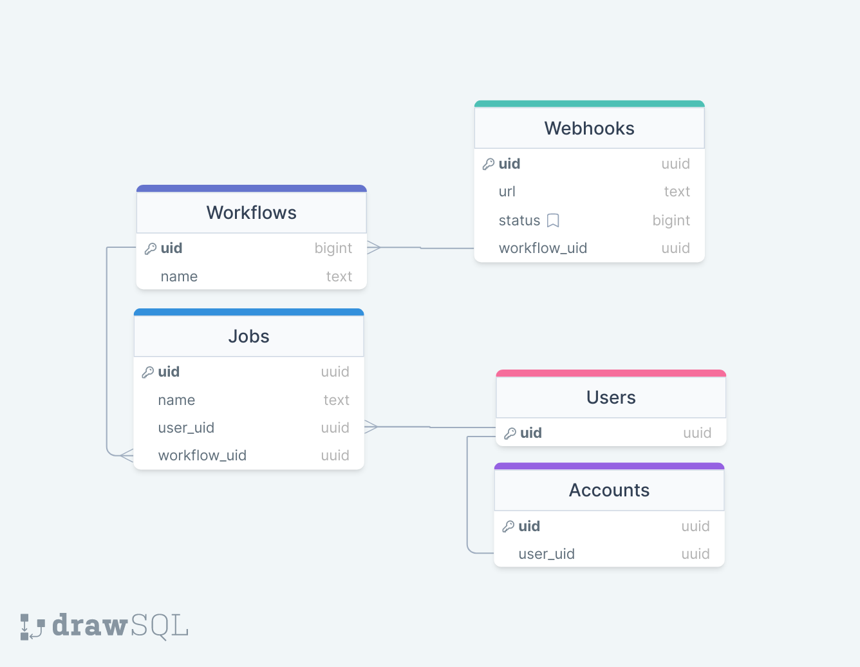Click the violet color bar atop Accounts
The height and width of the screenshot is (667, 860).
point(610,466)
